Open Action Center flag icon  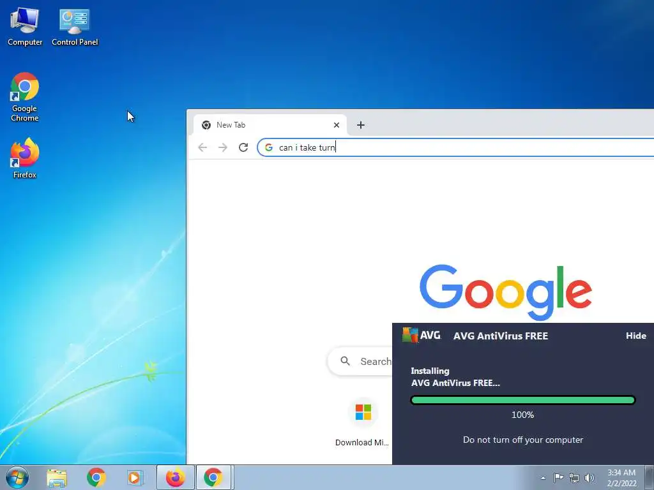(x=558, y=477)
